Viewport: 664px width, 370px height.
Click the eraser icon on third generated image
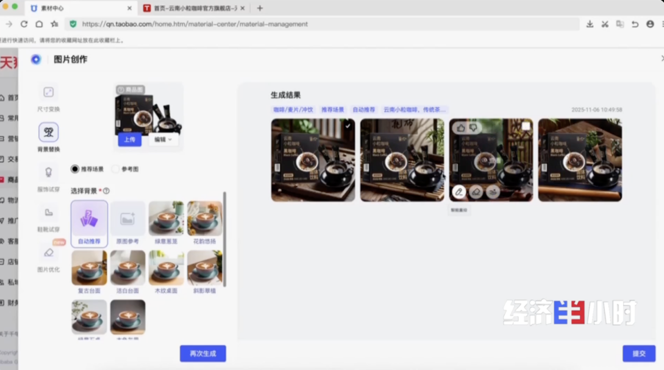click(x=476, y=192)
